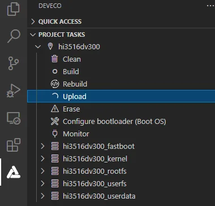The image size is (215, 206).
Task: Expand the hi3516dv300_userfs node
Action: 42,183
